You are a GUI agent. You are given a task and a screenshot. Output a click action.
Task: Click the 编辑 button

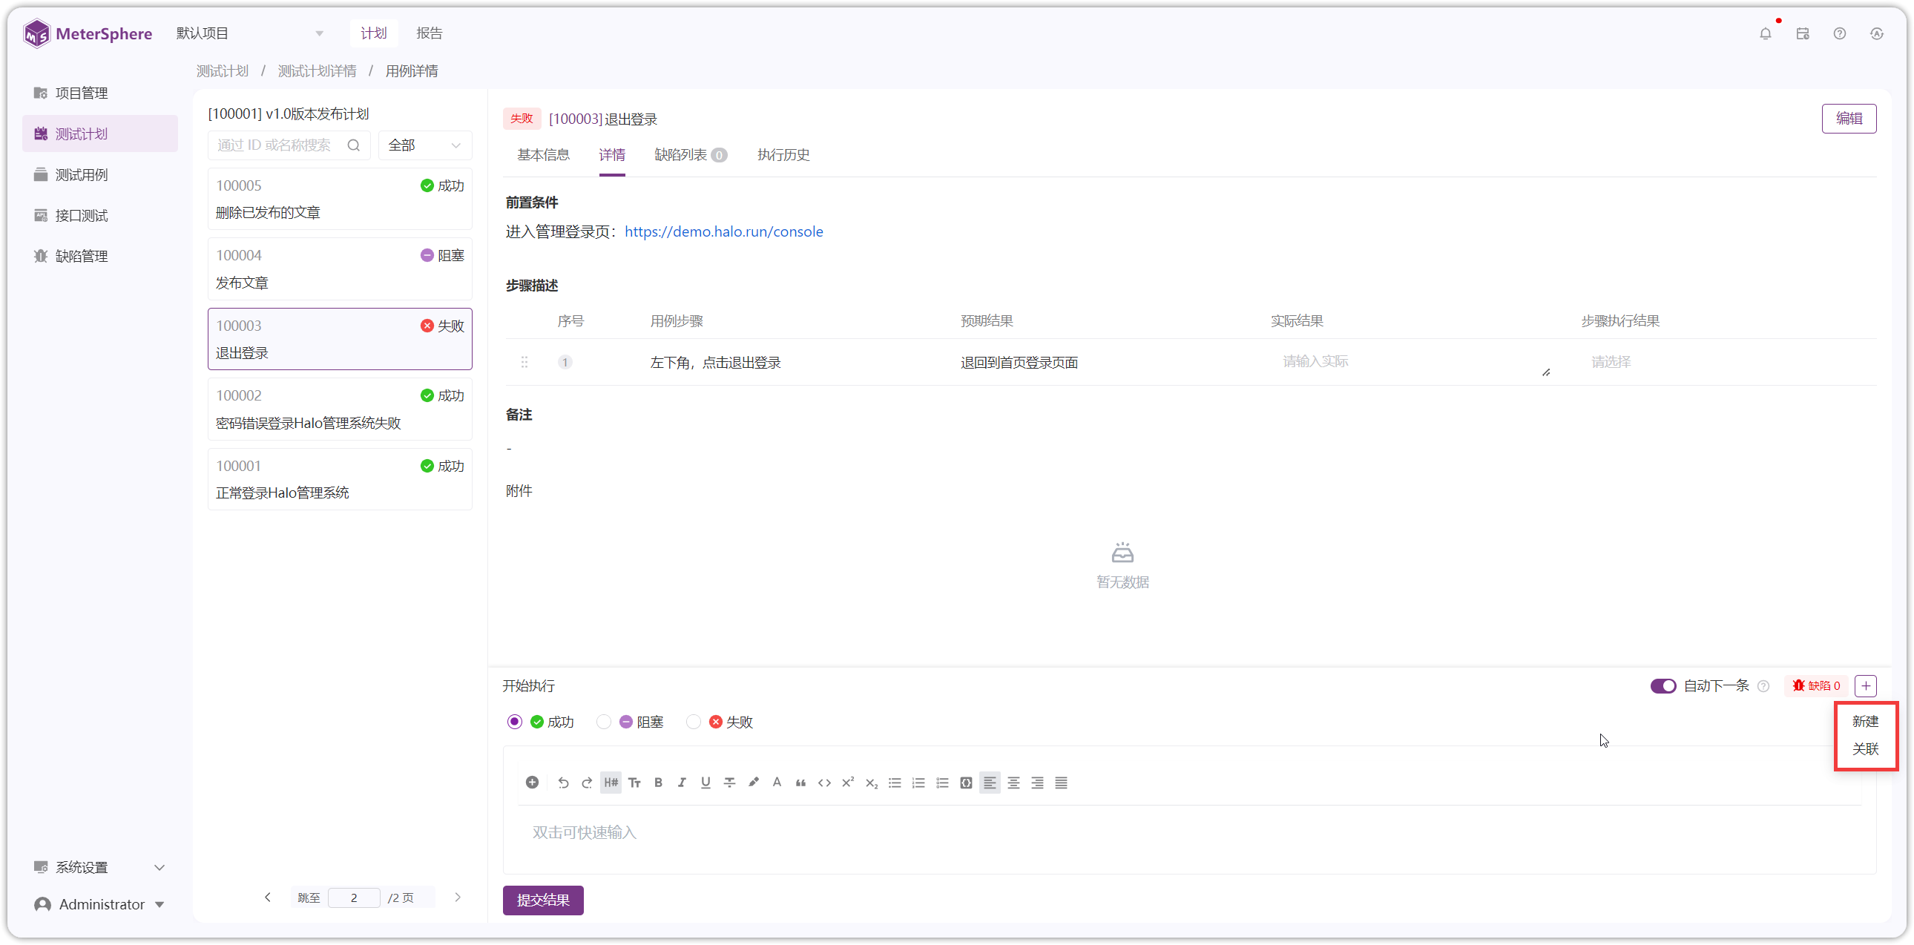1849,119
